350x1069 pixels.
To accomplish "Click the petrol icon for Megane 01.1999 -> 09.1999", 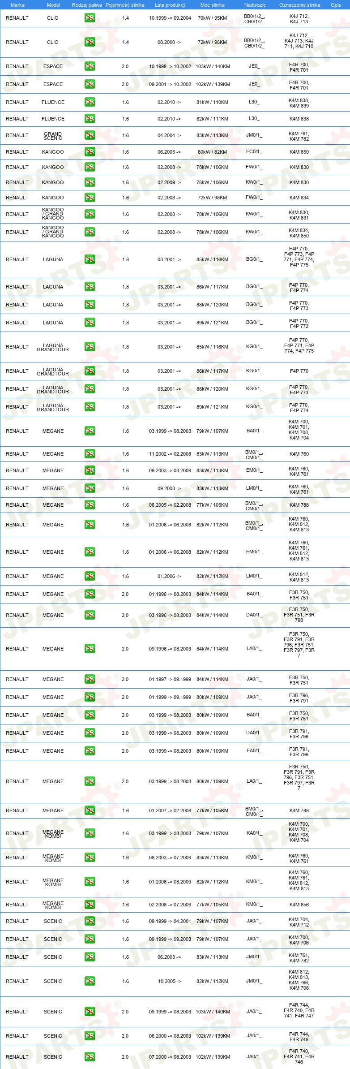I will (90, 698).
